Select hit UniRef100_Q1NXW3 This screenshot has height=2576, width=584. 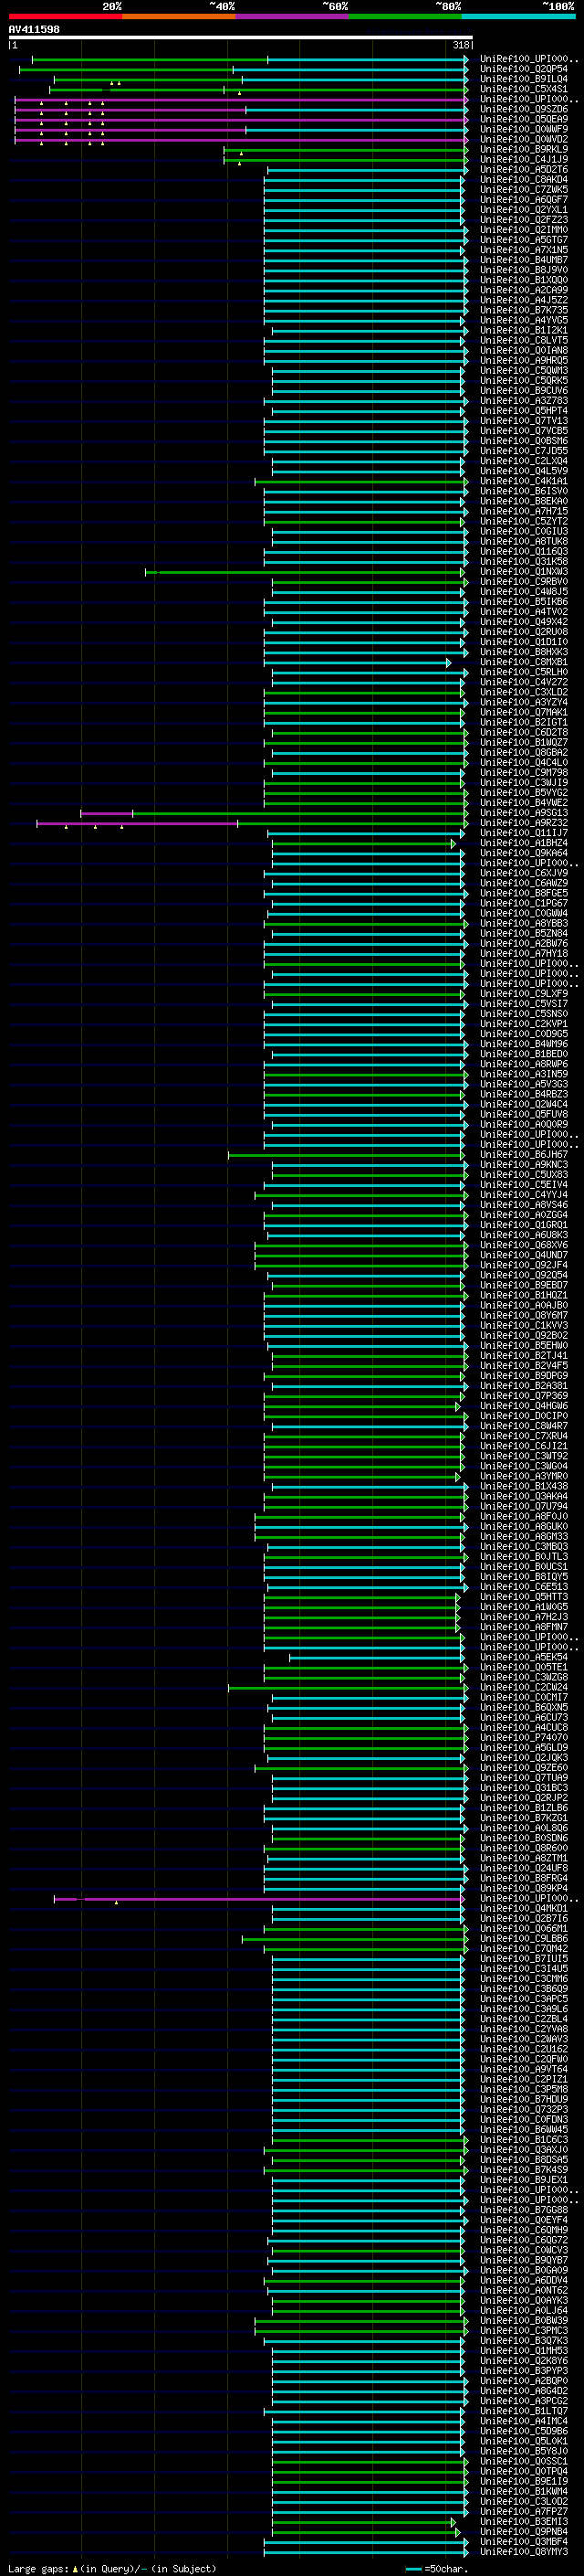pyautogui.click(x=523, y=571)
